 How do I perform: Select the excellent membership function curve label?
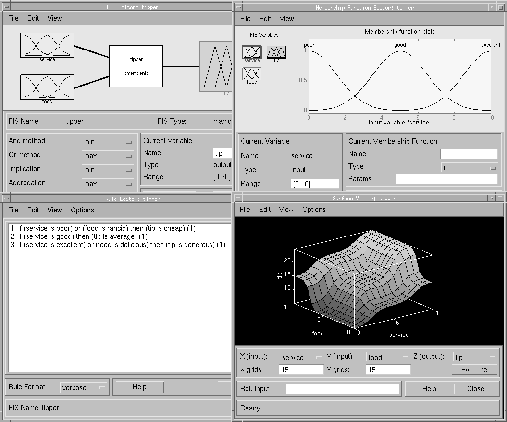[x=491, y=45]
